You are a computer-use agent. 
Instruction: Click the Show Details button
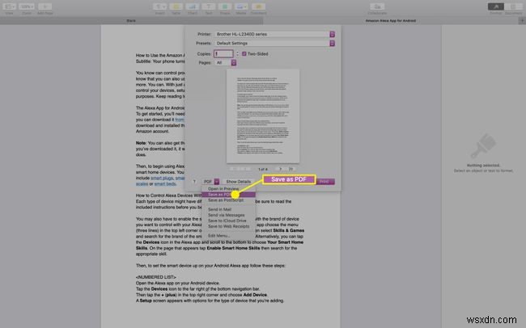pos(238,182)
